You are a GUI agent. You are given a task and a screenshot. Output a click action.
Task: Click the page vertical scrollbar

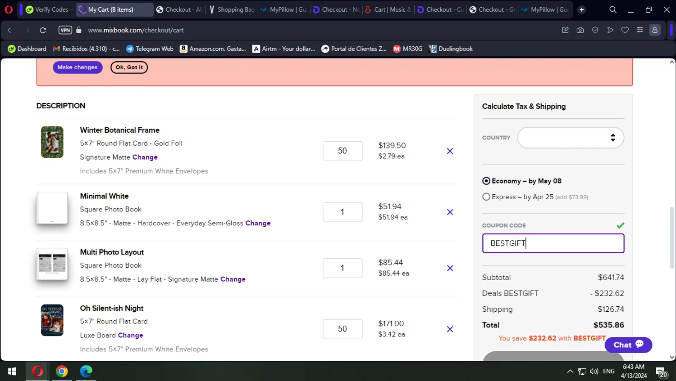click(672, 238)
